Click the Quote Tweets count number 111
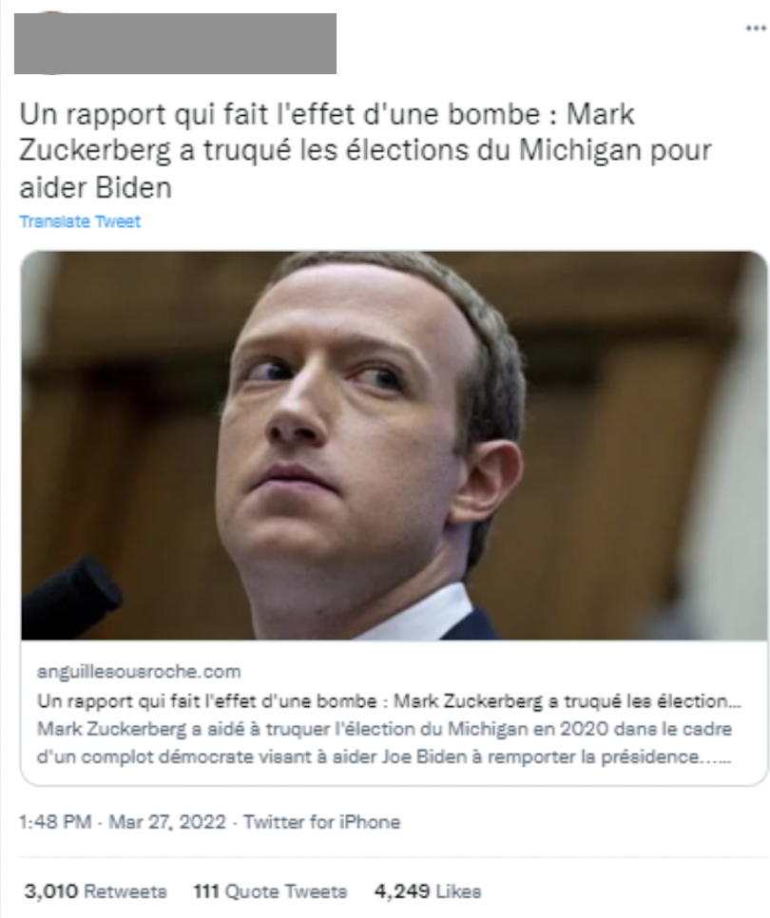770x918 pixels. (206, 891)
